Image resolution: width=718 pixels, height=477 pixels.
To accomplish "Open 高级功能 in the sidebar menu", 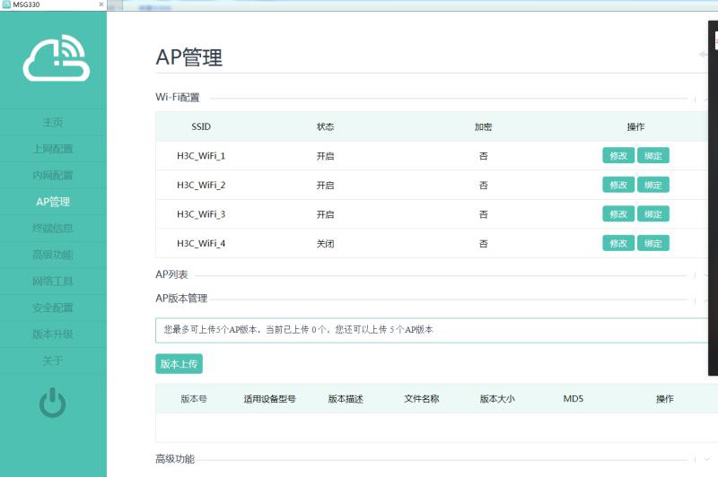I will [53, 255].
